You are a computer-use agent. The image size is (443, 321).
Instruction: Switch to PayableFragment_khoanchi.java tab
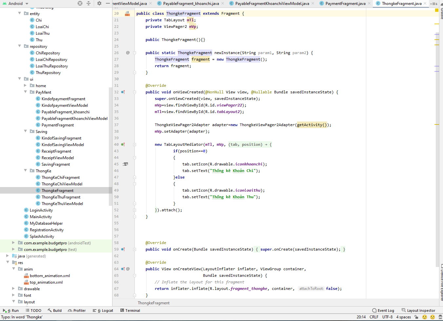[x=191, y=3]
